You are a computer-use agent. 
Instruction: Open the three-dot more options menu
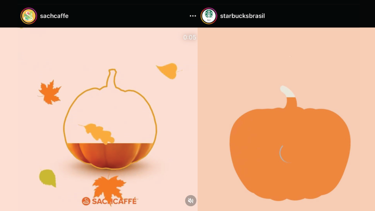click(x=193, y=16)
